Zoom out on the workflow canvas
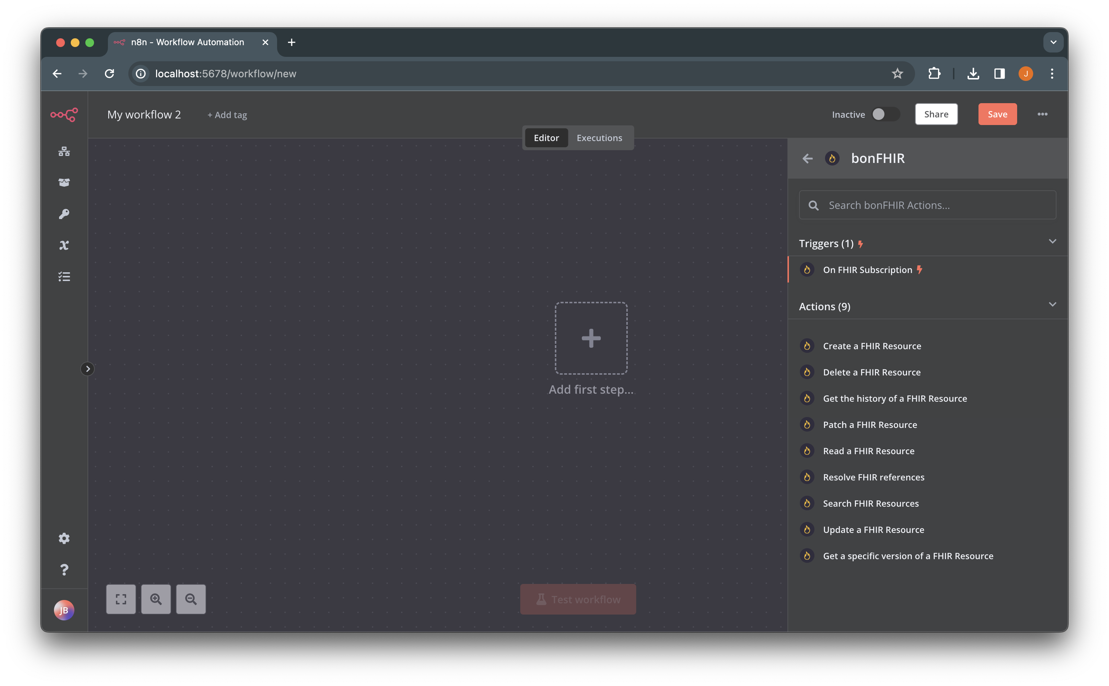The width and height of the screenshot is (1109, 686). click(x=191, y=599)
